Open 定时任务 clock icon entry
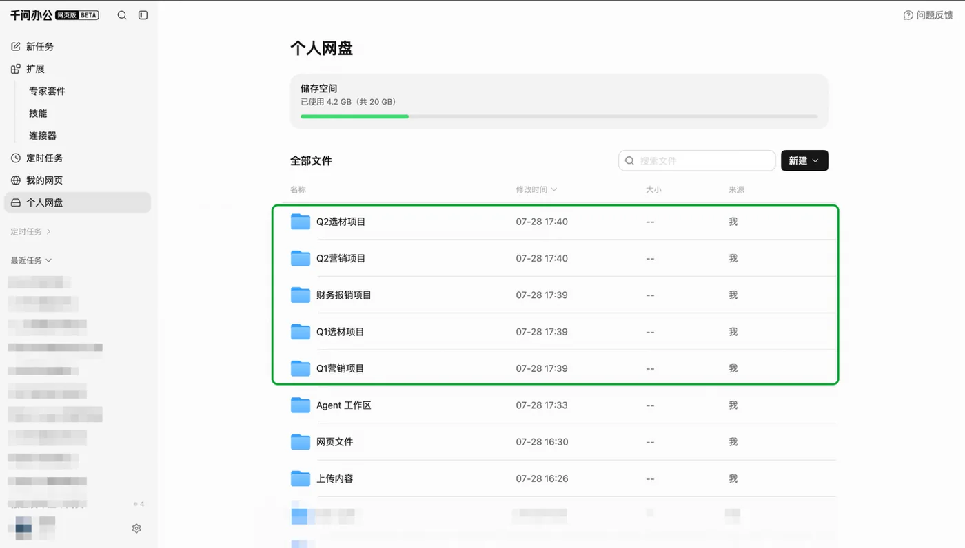The height and width of the screenshot is (548, 965). pos(16,158)
